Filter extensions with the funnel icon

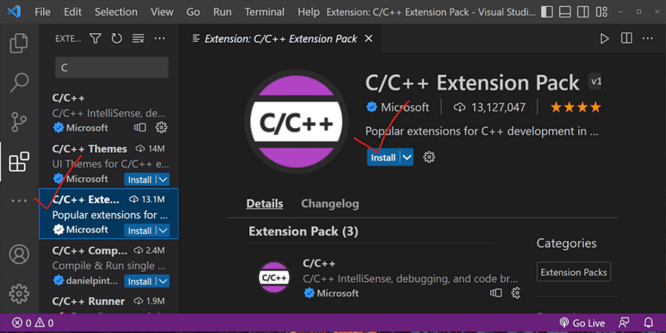[x=96, y=38]
